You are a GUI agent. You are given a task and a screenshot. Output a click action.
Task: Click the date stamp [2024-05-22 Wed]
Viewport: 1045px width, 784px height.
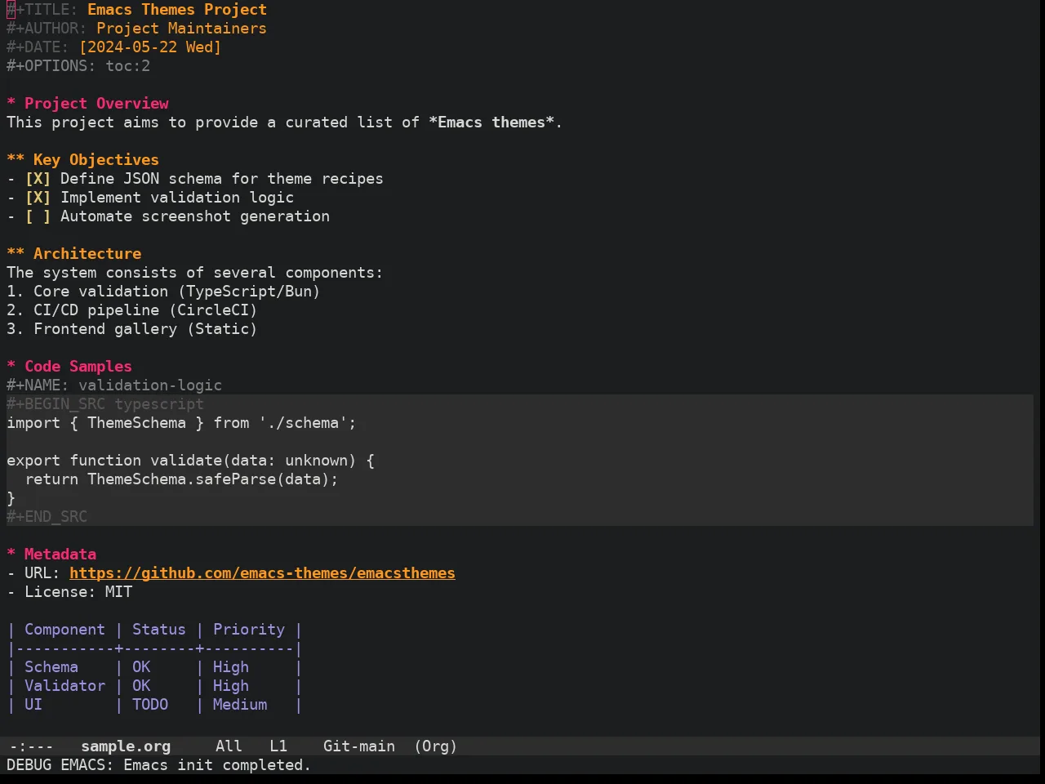[150, 47]
